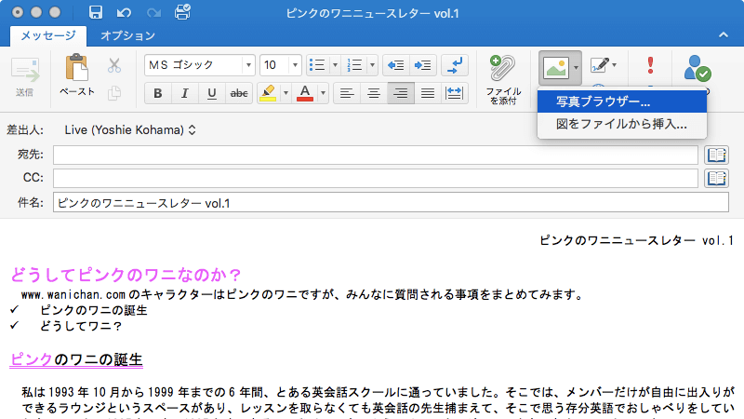Copy selection with the copy icon
This screenshot has width=744, height=419.
pos(113,93)
